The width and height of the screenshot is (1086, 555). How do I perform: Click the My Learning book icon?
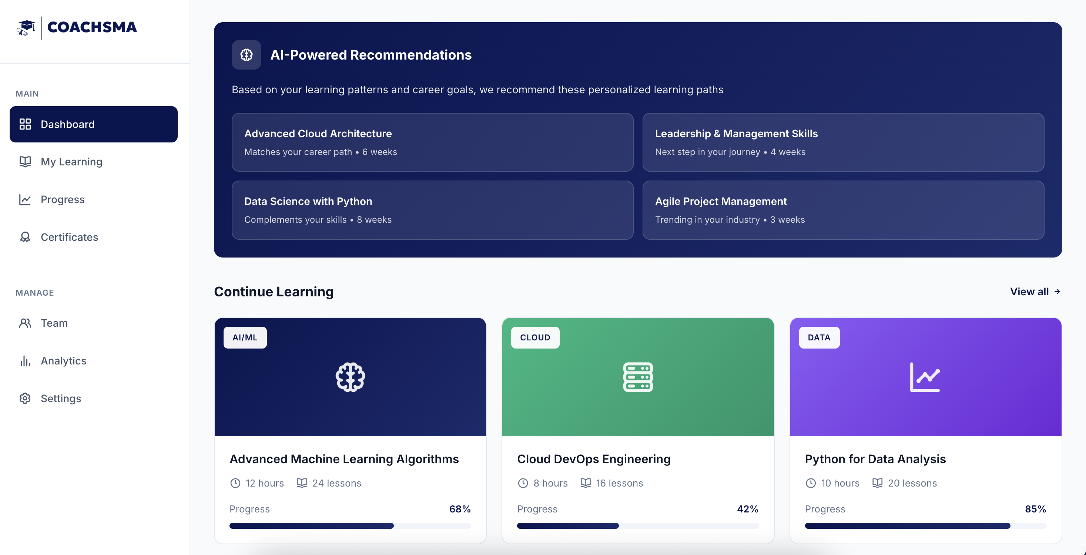[25, 162]
